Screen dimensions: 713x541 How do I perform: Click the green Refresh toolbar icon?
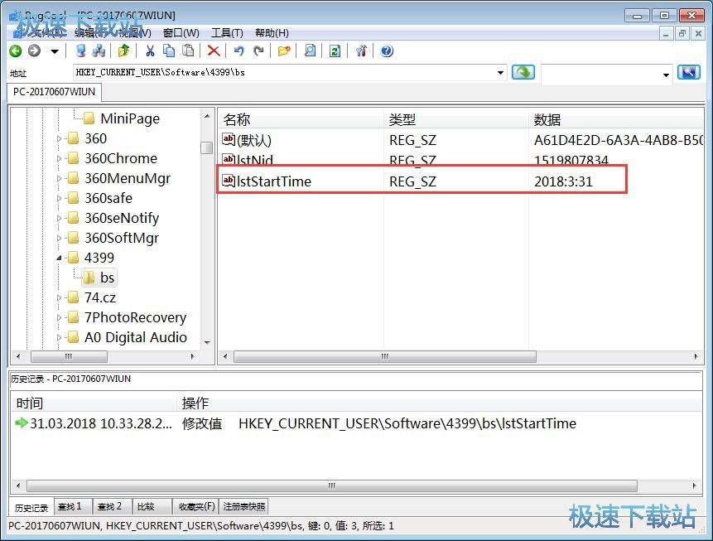[x=335, y=51]
